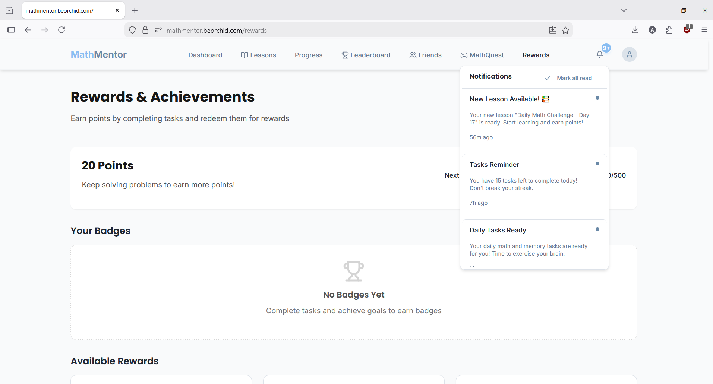Viewport: 713px width, 384px height.
Task: Go to the Dashboard page
Action: (x=205, y=55)
